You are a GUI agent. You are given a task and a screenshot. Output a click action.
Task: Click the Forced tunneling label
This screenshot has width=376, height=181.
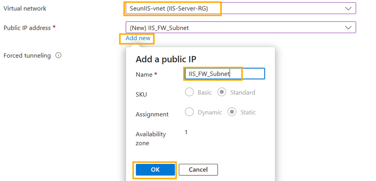(27, 56)
